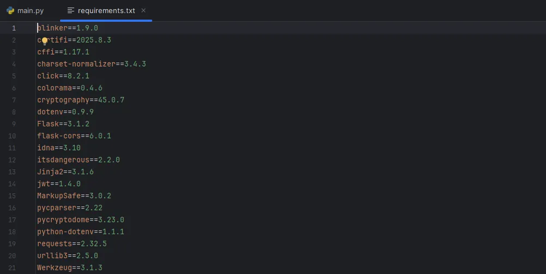The image size is (546, 274).
Task: Click the Python icon on main.py tab
Action: point(10,10)
